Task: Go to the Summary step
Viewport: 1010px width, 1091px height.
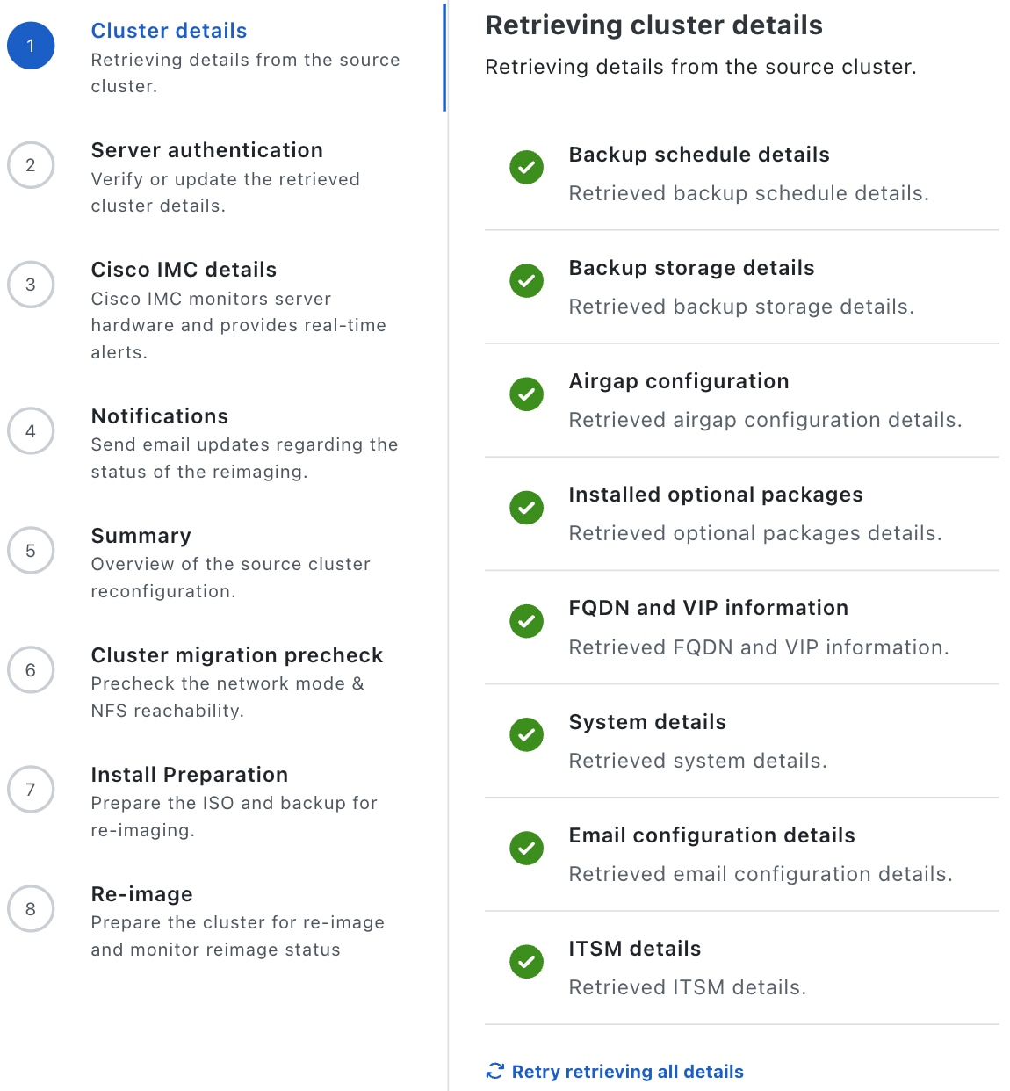Action: [141, 536]
